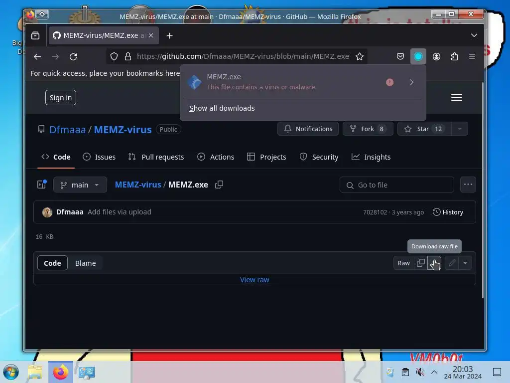
Task: Open the tracking protection shield icon
Action: point(114,57)
